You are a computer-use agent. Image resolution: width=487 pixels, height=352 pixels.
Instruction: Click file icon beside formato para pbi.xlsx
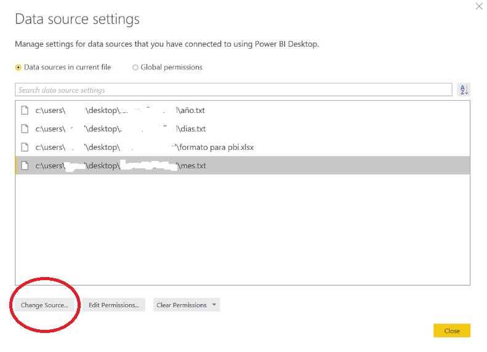(25, 147)
